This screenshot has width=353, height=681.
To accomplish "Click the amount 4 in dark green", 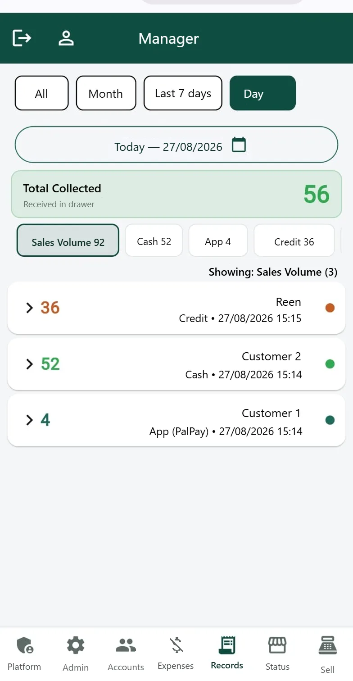I will [45, 420].
